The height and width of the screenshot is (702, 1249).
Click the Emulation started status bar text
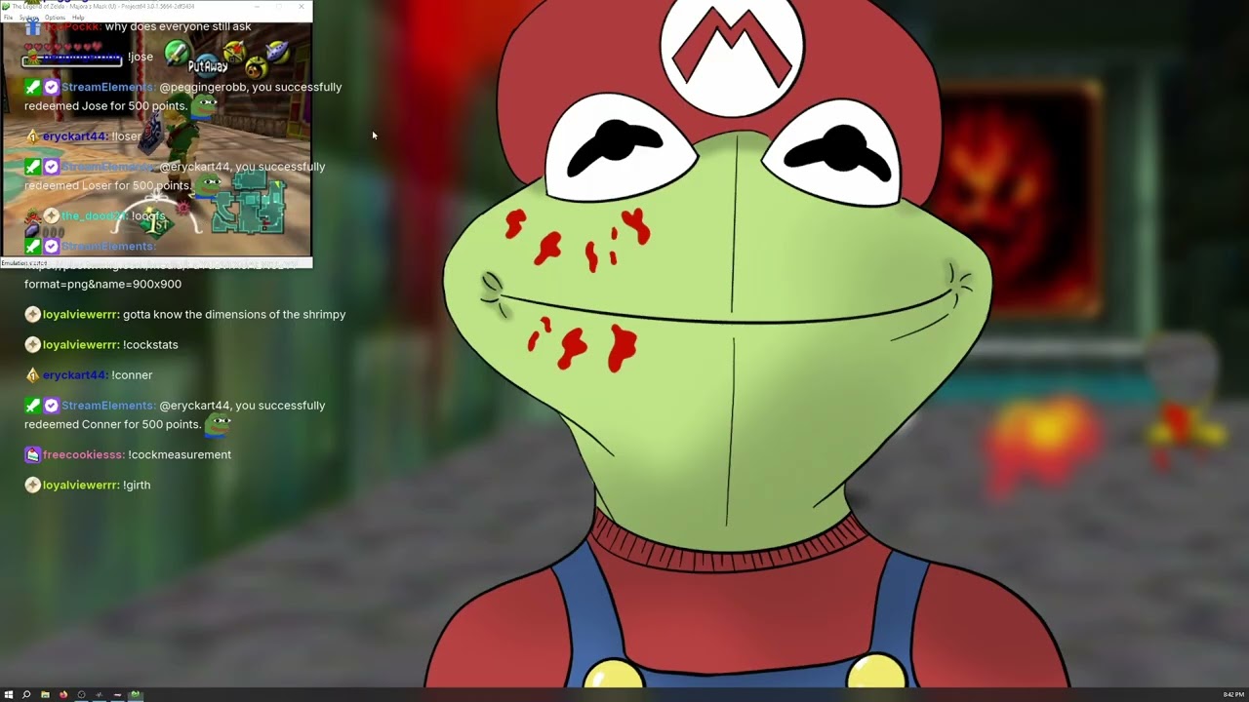click(x=24, y=263)
